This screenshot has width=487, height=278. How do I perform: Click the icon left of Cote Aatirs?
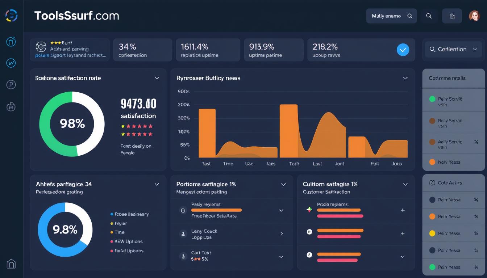point(432,183)
